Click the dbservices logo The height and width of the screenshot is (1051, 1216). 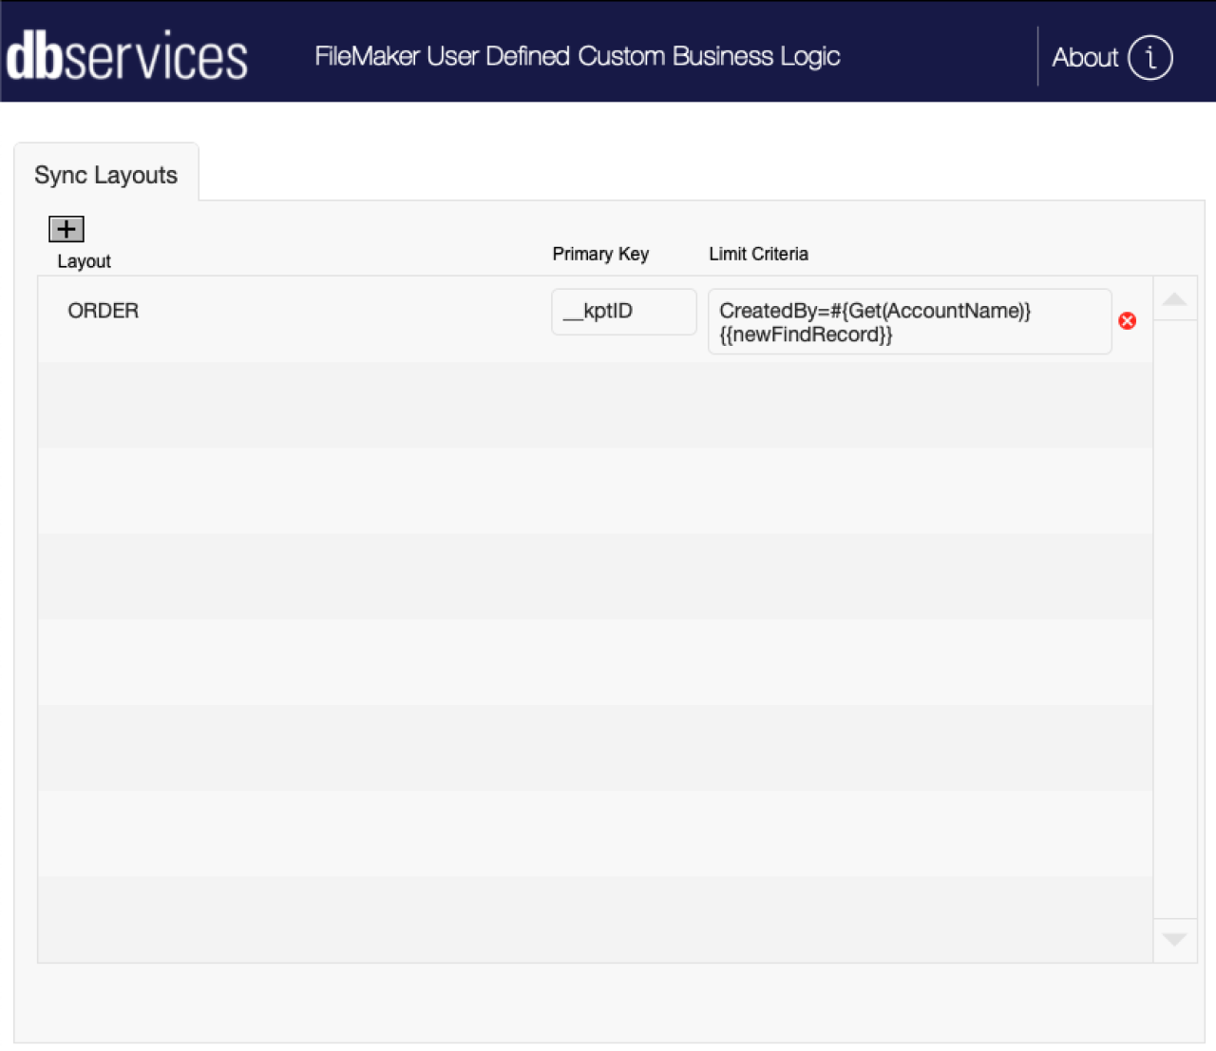click(126, 56)
